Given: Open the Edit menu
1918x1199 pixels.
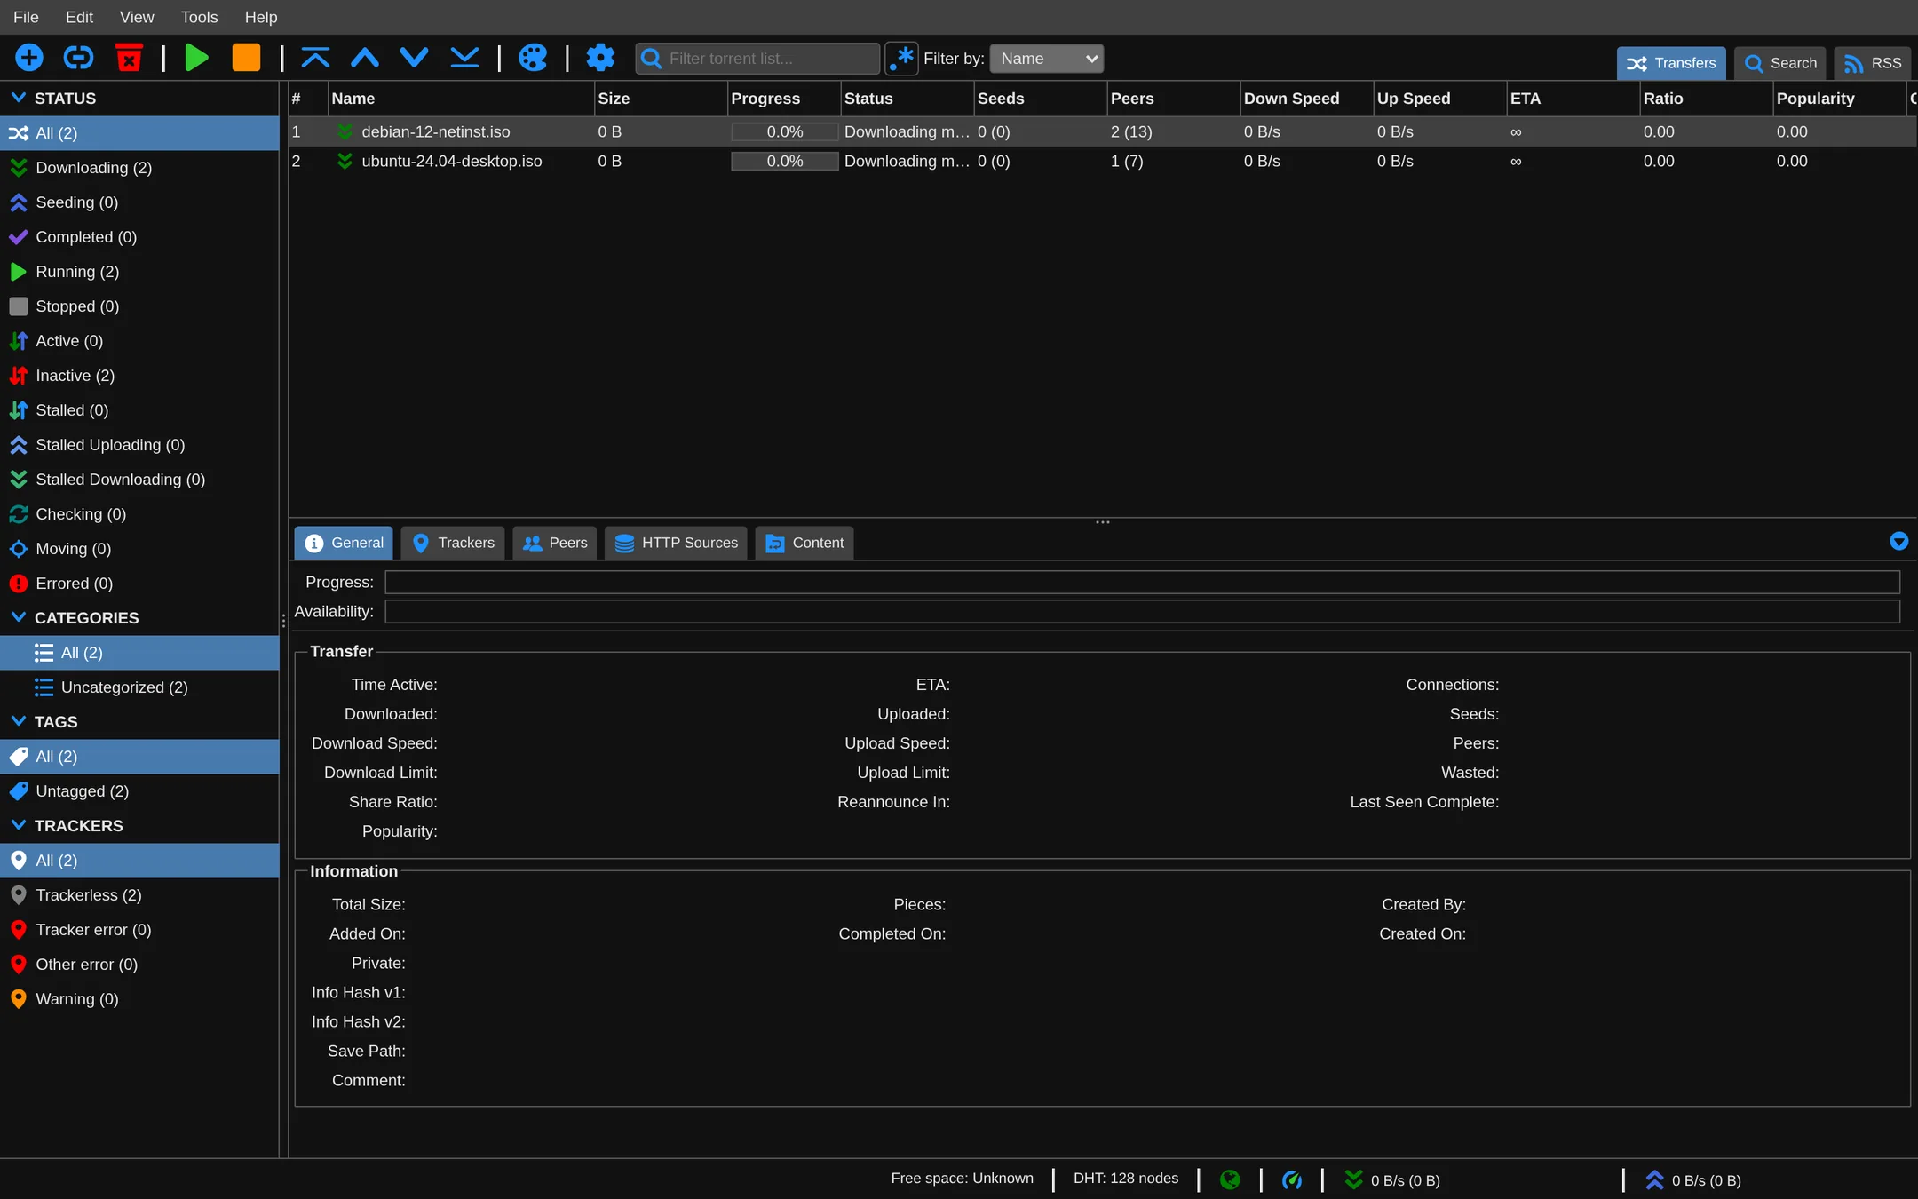Looking at the screenshot, I should coord(79,17).
